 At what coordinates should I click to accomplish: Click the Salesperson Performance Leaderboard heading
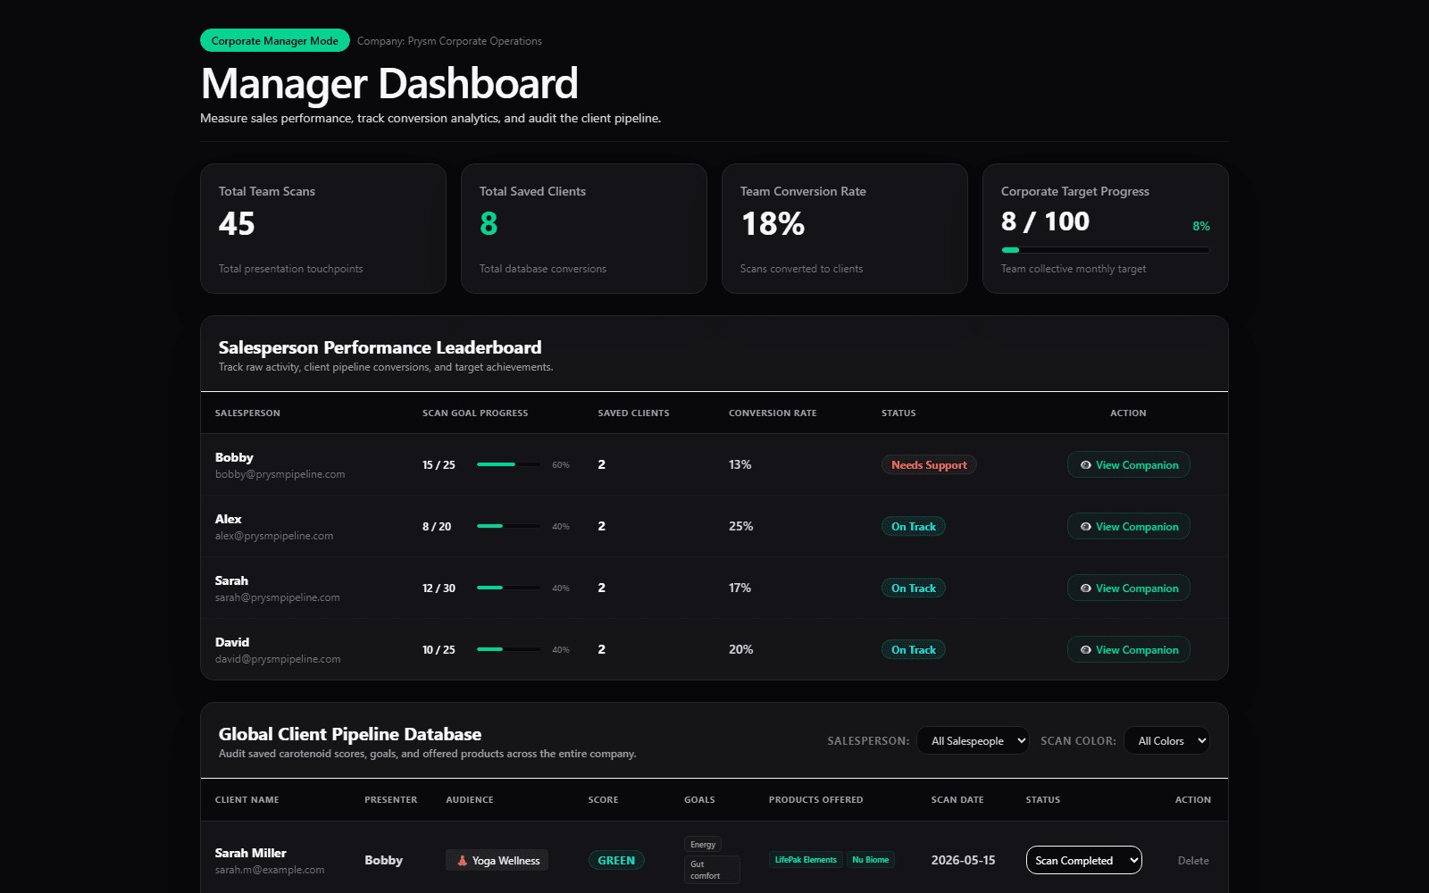pyautogui.click(x=380, y=347)
